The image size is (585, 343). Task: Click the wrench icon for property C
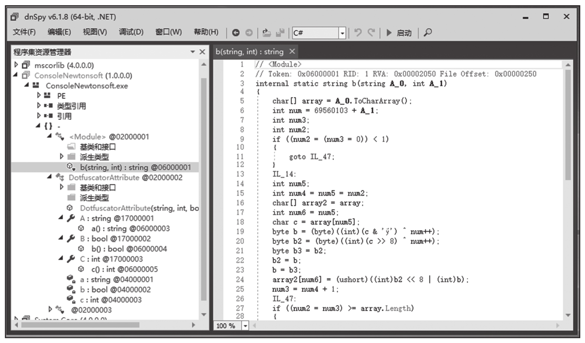71,259
